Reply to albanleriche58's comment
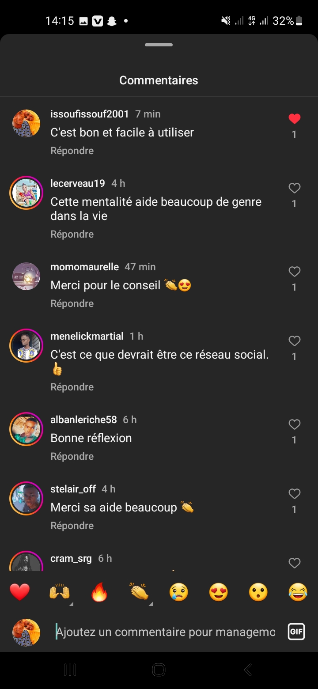Viewport: 318px width, 689px height. pos(72,456)
